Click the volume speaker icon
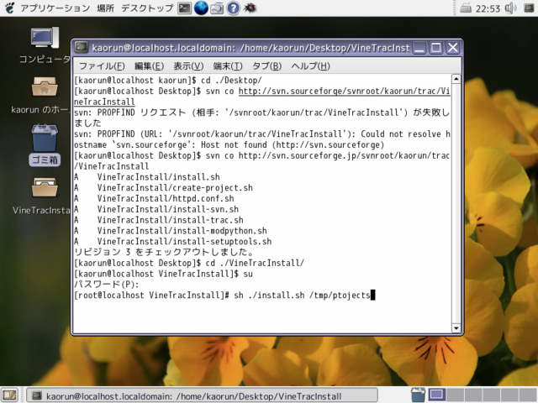 coord(510,8)
